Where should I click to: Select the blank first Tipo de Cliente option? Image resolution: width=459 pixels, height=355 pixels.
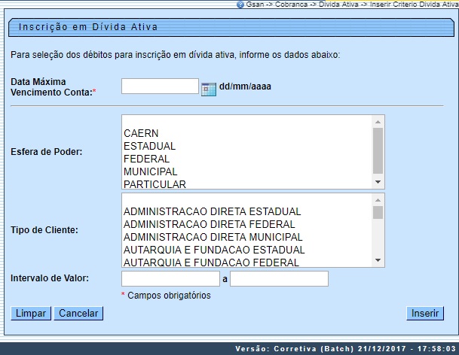(x=247, y=199)
